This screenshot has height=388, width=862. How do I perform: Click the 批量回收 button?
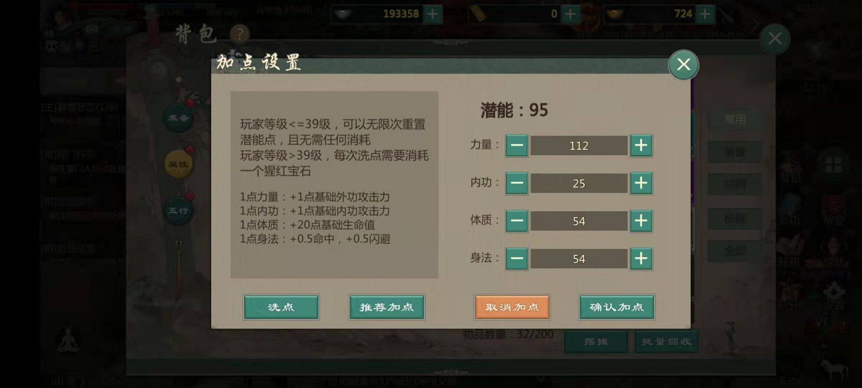click(x=666, y=342)
